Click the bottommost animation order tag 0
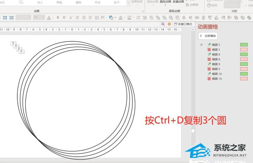This screenshot has height=163, width=253. (22, 52)
